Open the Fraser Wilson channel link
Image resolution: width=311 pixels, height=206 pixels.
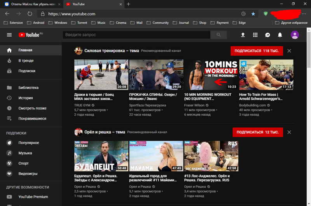(x=194, y=105)
